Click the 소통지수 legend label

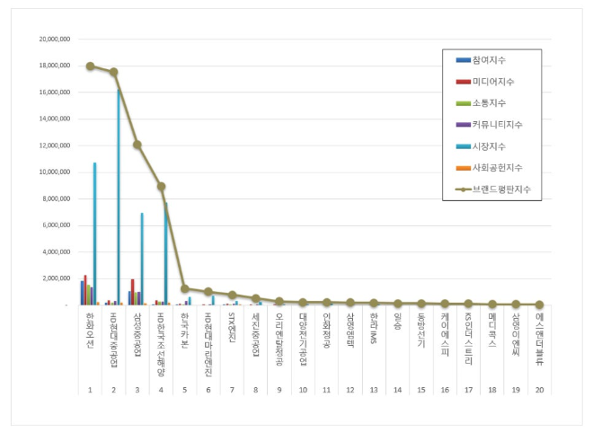point(492,103)
